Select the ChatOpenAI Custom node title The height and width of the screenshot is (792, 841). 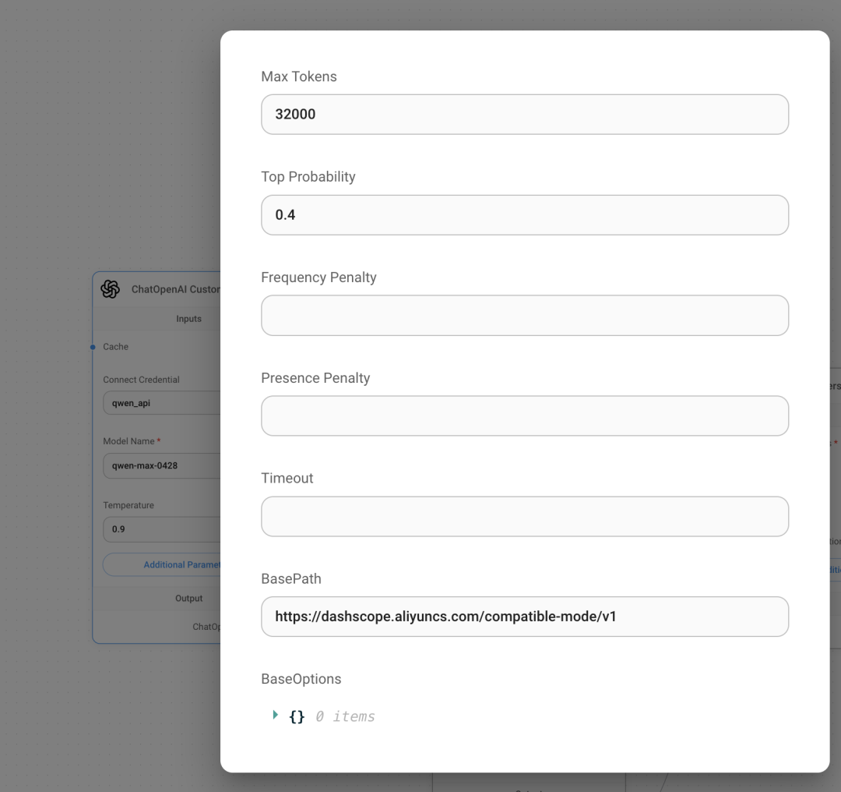click(175, 289)
